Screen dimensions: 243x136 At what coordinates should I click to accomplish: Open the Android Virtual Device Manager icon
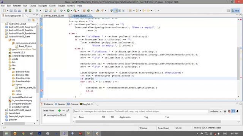(30, 11)
